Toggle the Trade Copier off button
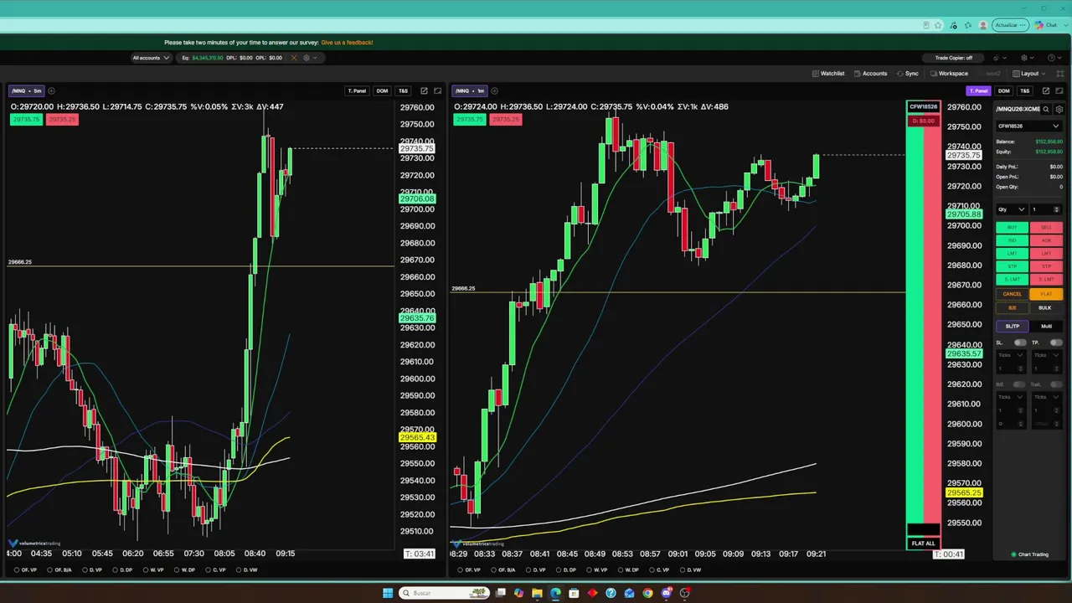The height and width of the screenshot is (603, 1072). click(953, 58)
